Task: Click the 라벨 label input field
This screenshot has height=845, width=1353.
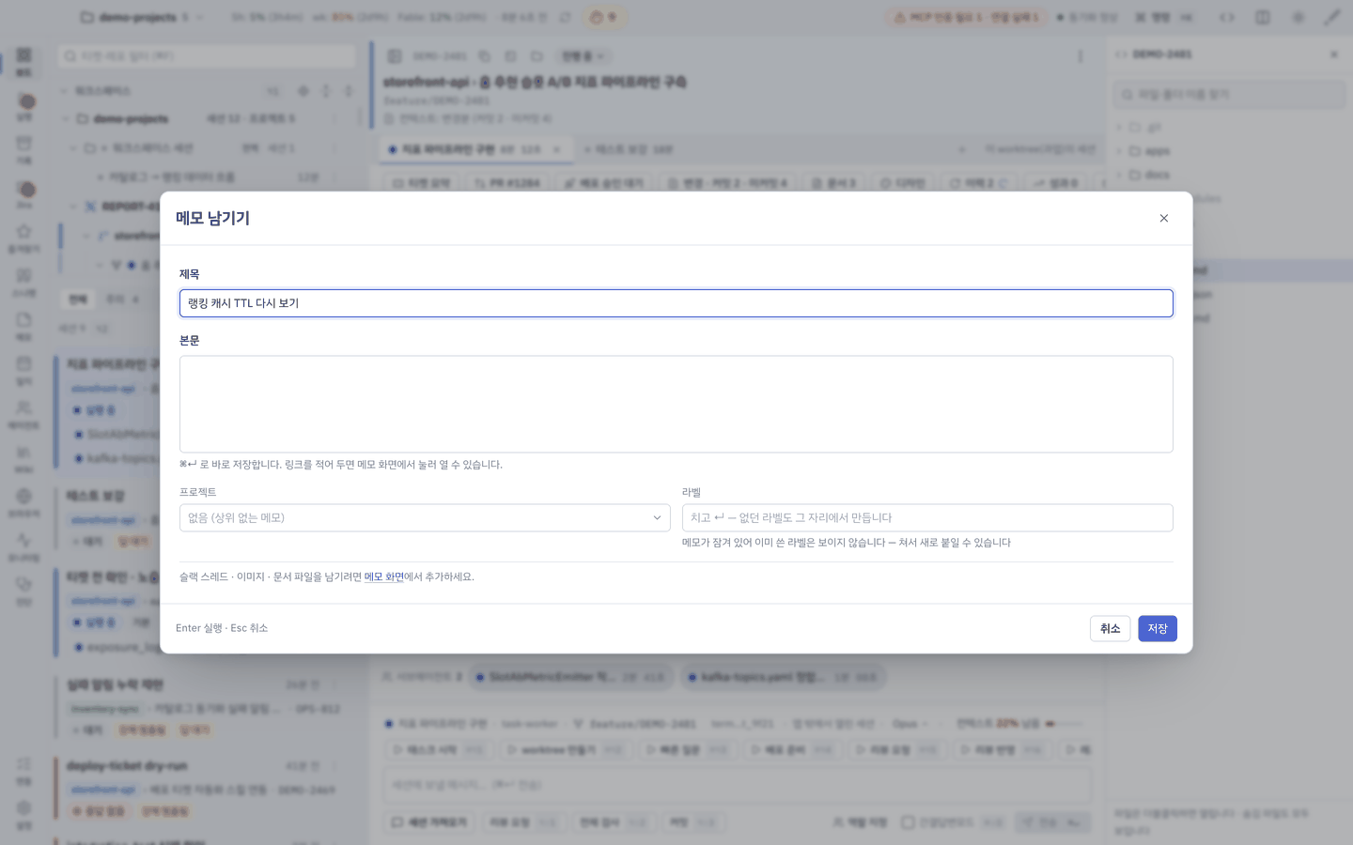Action: coord(926,517)
